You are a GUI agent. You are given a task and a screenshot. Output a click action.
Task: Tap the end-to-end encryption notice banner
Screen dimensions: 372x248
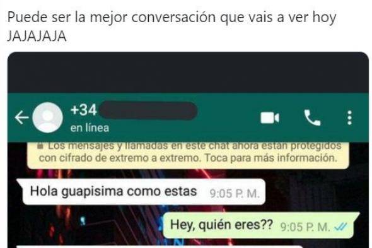pyautogui.click(x=188, y=155)
